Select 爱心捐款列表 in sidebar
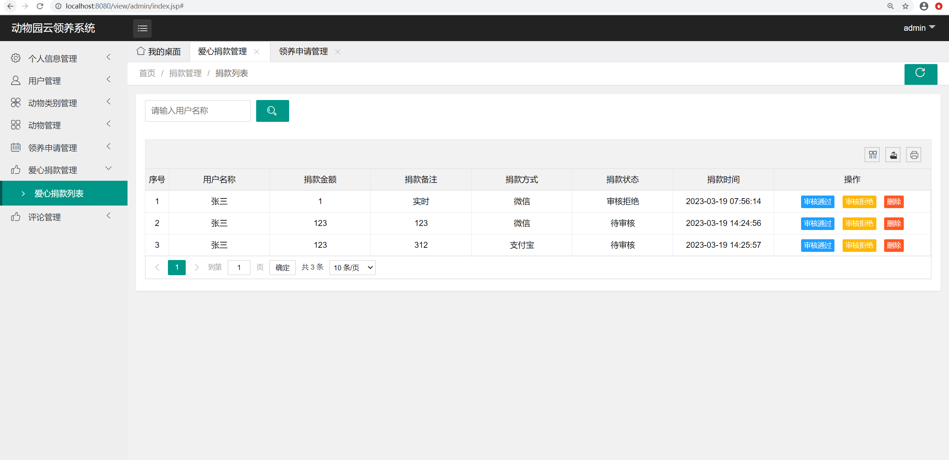The image size is (949, 460). [x=59, y=193]
